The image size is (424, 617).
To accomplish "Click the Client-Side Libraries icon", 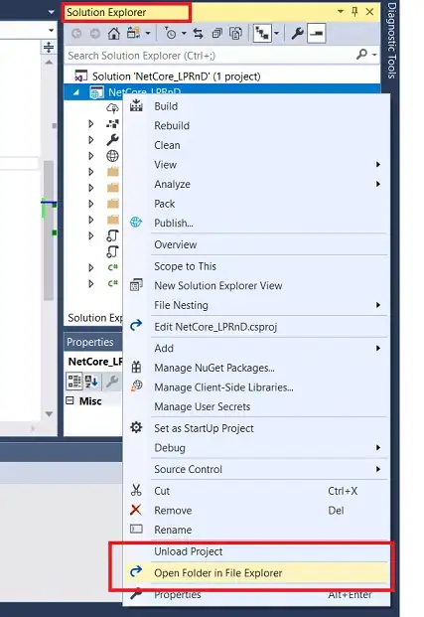I will [x=136, y=386].
